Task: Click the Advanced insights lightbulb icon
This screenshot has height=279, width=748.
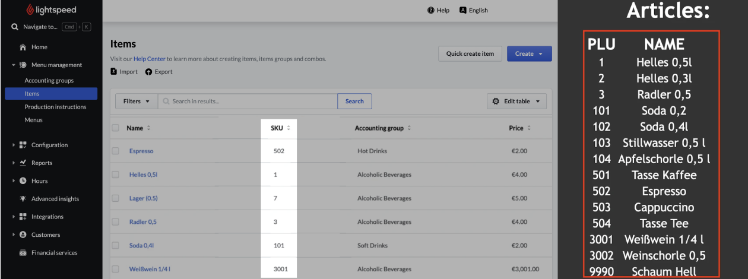Action: [23, 199]
